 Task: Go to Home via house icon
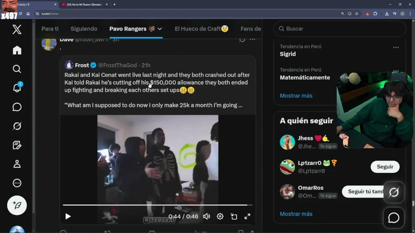point(17,50)
